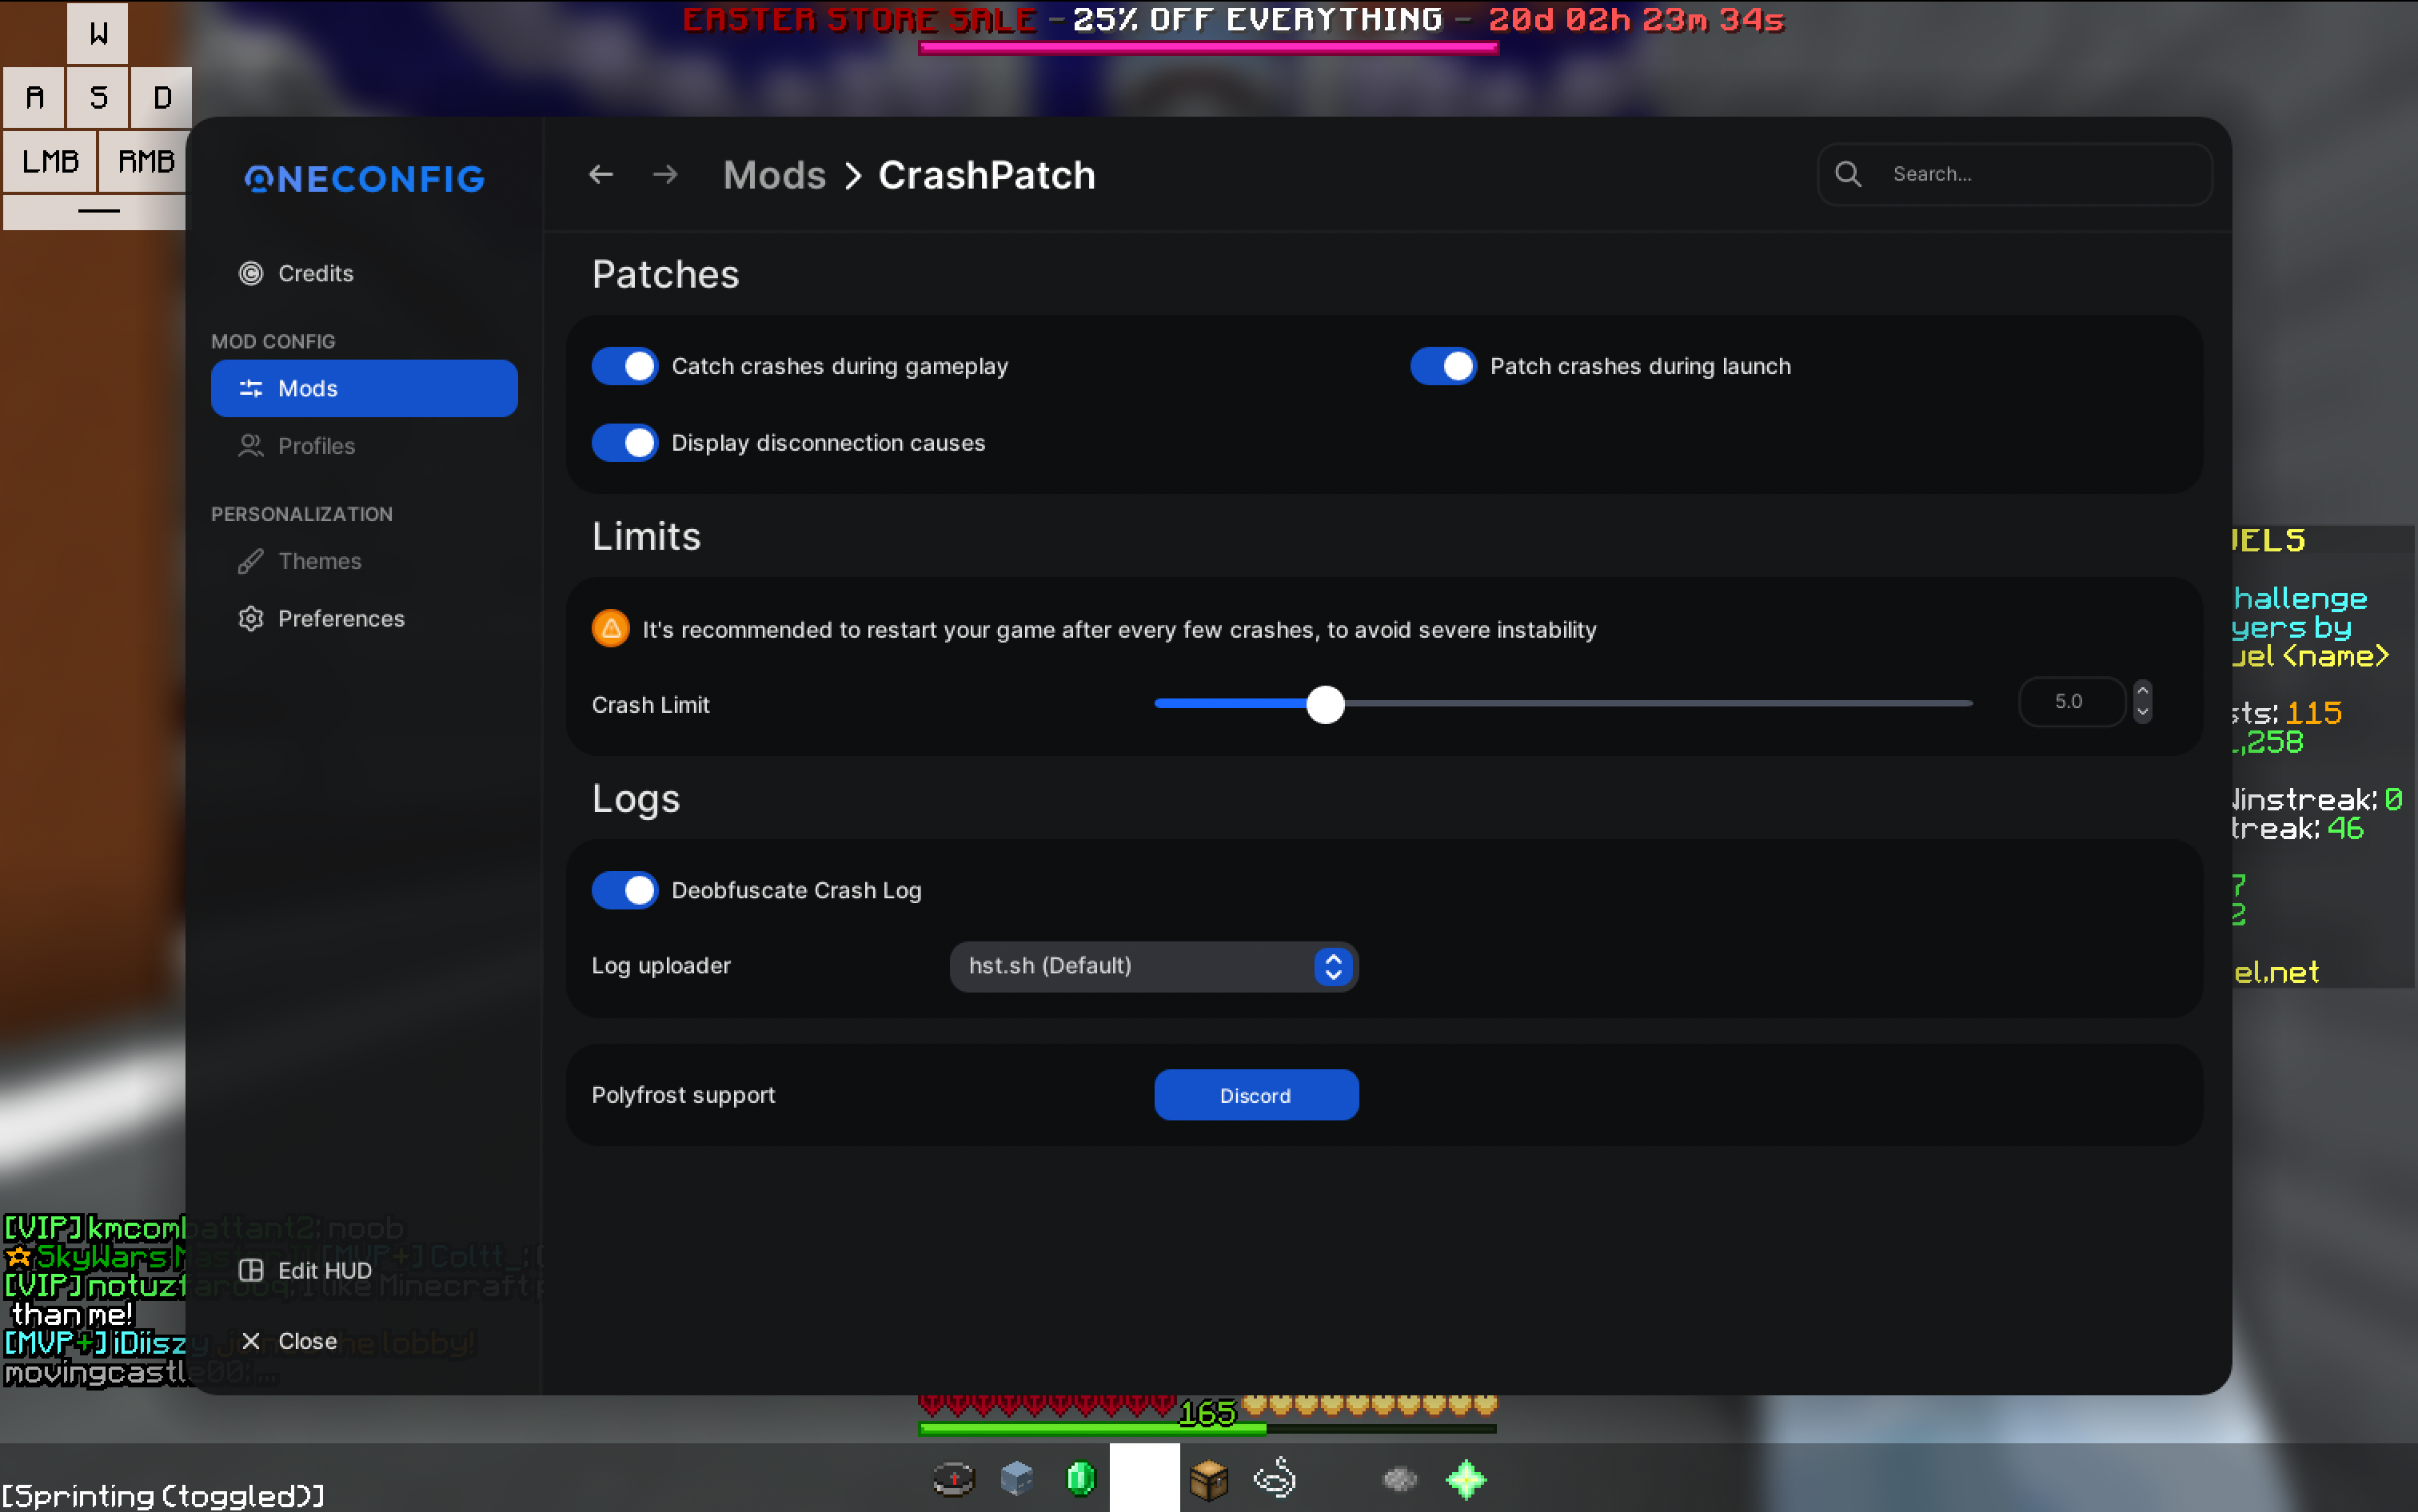Click the Discord support button
The image size is (2418, 1512).
1255,1095
